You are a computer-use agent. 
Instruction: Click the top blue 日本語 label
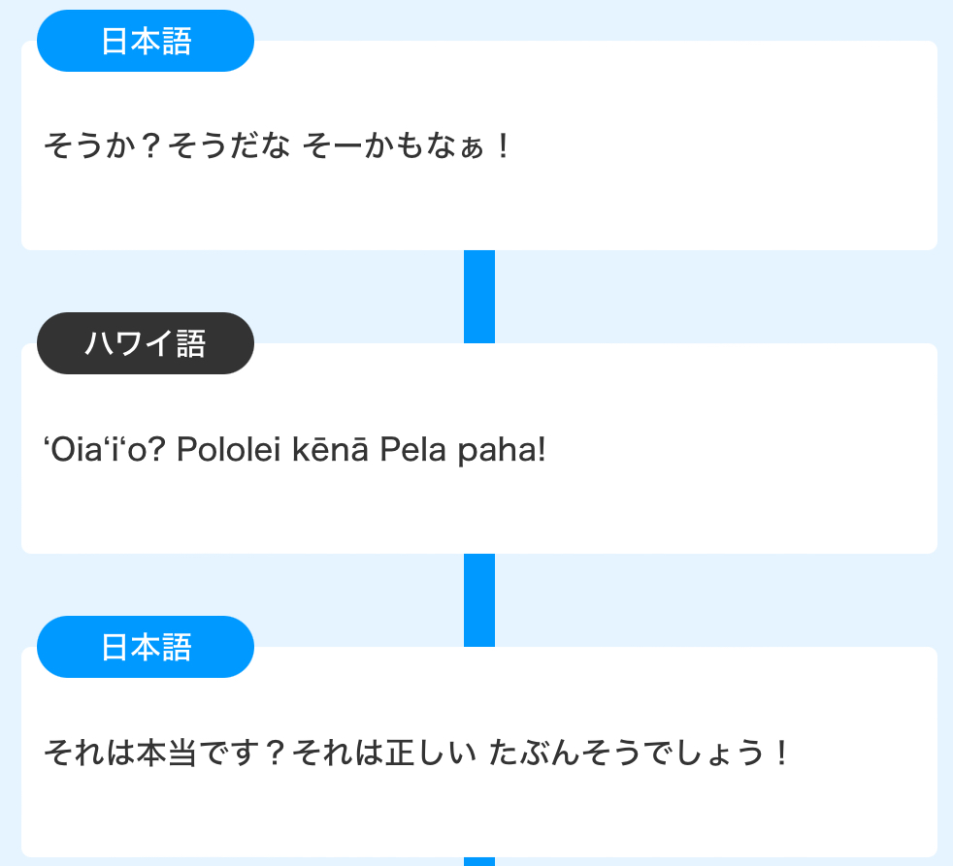click(x=146, y=42)
